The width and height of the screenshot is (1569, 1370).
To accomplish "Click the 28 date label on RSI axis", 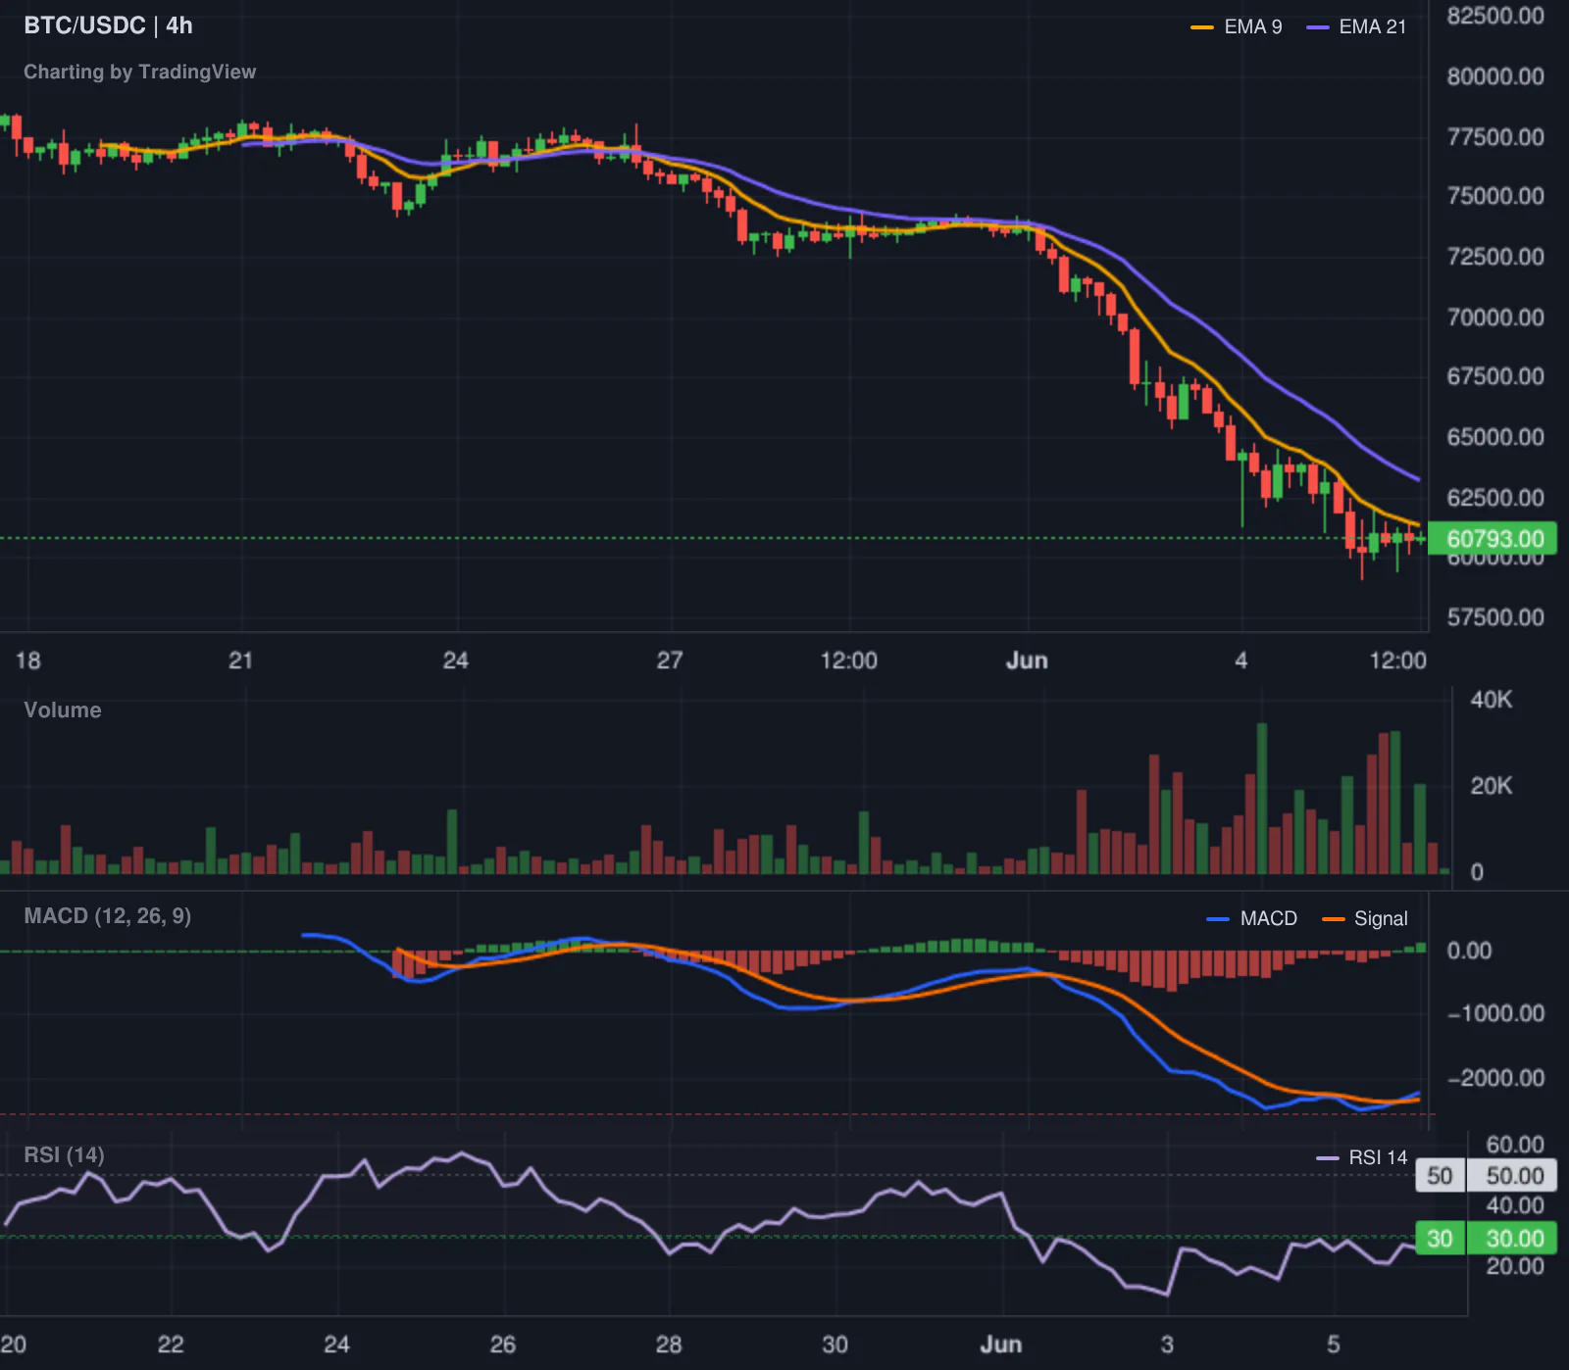I will coord(669,1345).
